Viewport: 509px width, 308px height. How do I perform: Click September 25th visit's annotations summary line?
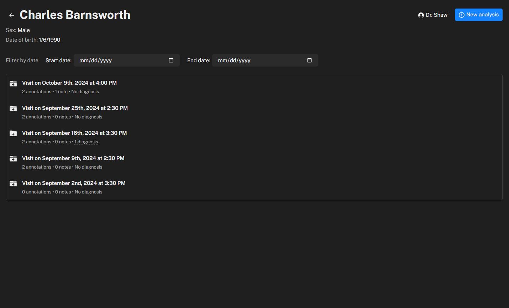pyautogui.click(x=62, y=117)
